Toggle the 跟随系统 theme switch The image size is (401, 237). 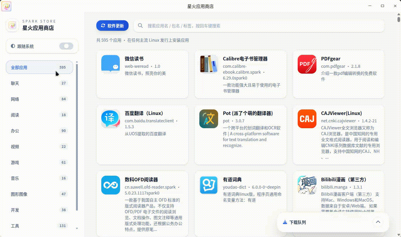66,46
